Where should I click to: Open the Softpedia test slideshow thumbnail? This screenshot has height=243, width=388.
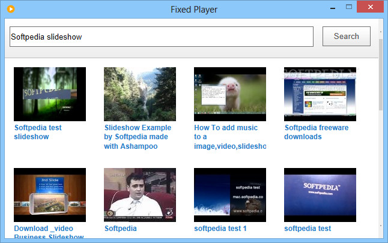(x=50, y=94)
